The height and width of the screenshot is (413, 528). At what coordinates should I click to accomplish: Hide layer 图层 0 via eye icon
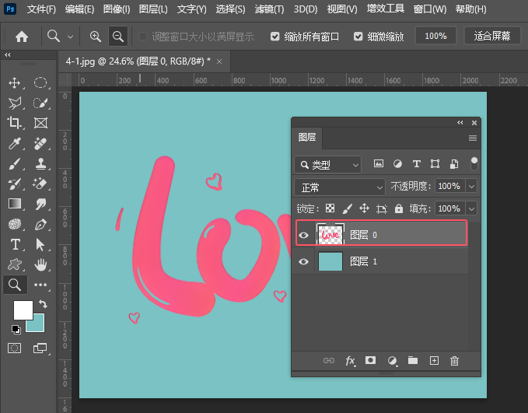point(303,235)
